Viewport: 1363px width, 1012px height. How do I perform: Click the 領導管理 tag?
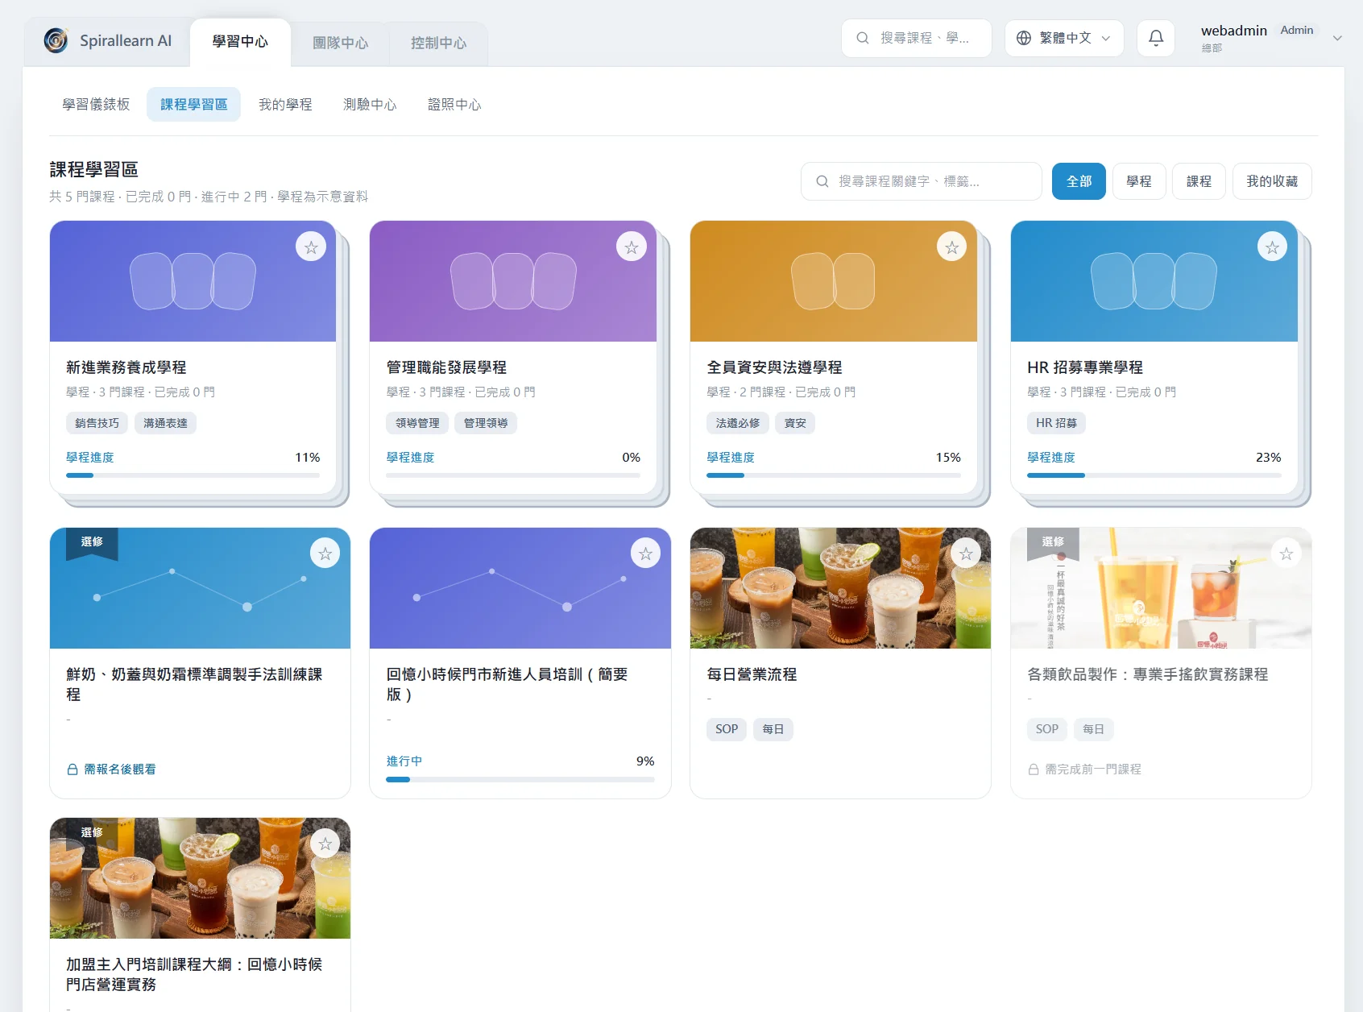tap(417, 423)
